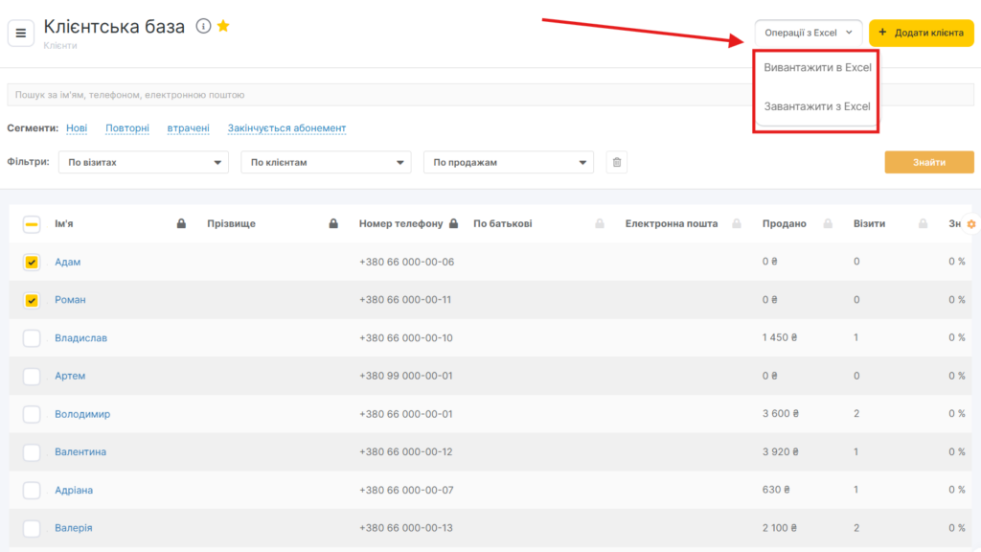Open table column settings gear icon

pyautogui.click(x=970, y=224)
